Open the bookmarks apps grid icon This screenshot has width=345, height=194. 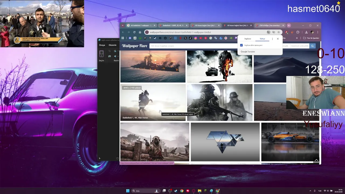point(123,38)
